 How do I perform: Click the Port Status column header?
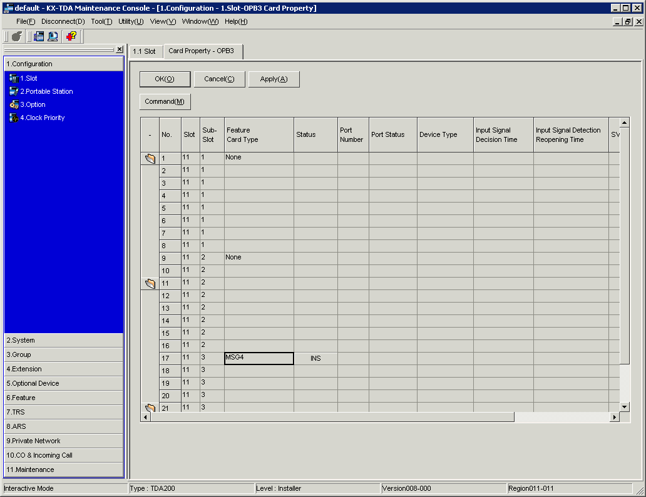pyautogui.click(x=393, y=135)
